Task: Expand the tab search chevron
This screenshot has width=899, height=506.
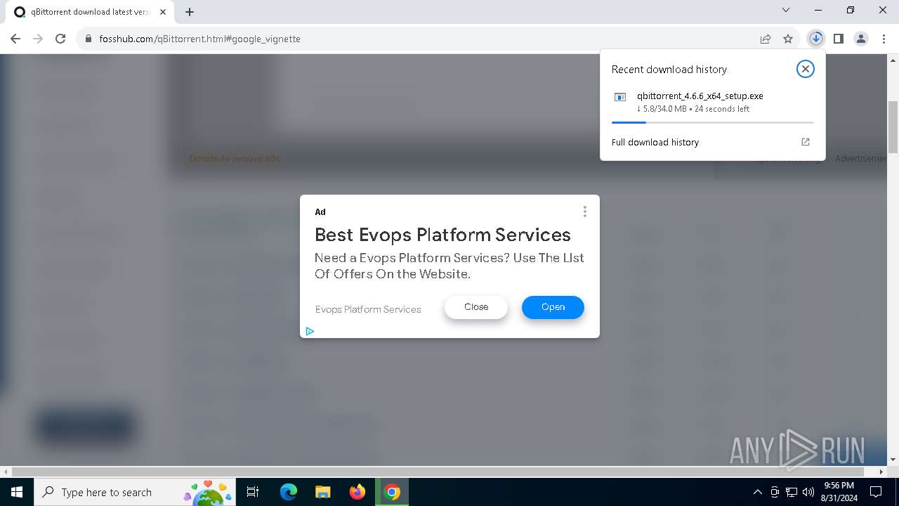Action: [x=786, y=10]
